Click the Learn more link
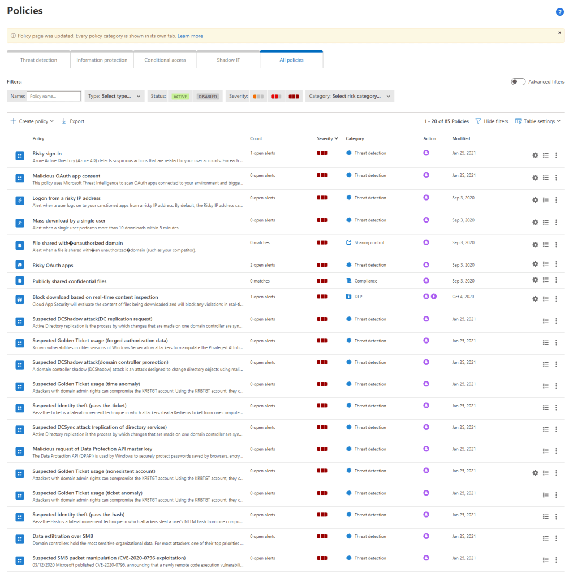The height and width of the screenshot is (578, 573). pyautogui.click(x=190, y=36)
